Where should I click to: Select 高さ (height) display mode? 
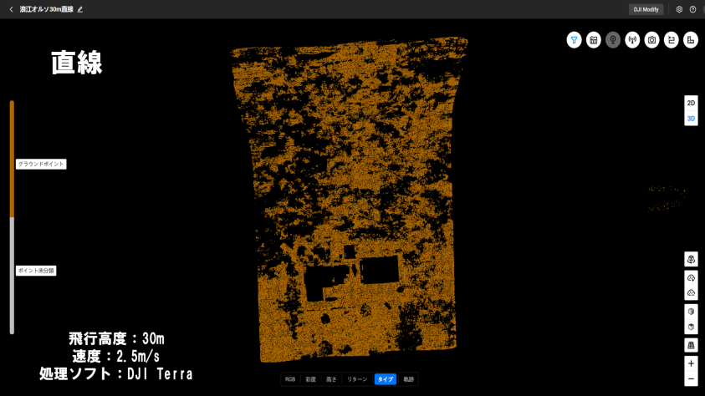pos(331,379)
